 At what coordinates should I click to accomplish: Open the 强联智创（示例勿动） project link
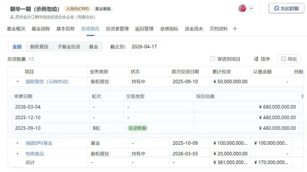coord(47,82)
